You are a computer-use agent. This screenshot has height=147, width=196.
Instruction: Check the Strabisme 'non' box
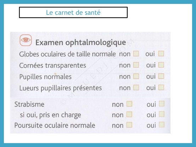point(129,104)
